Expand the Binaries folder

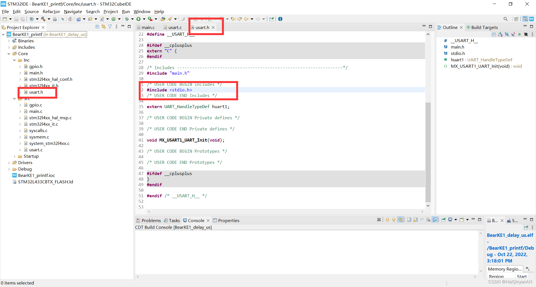[x=9, y=41]
